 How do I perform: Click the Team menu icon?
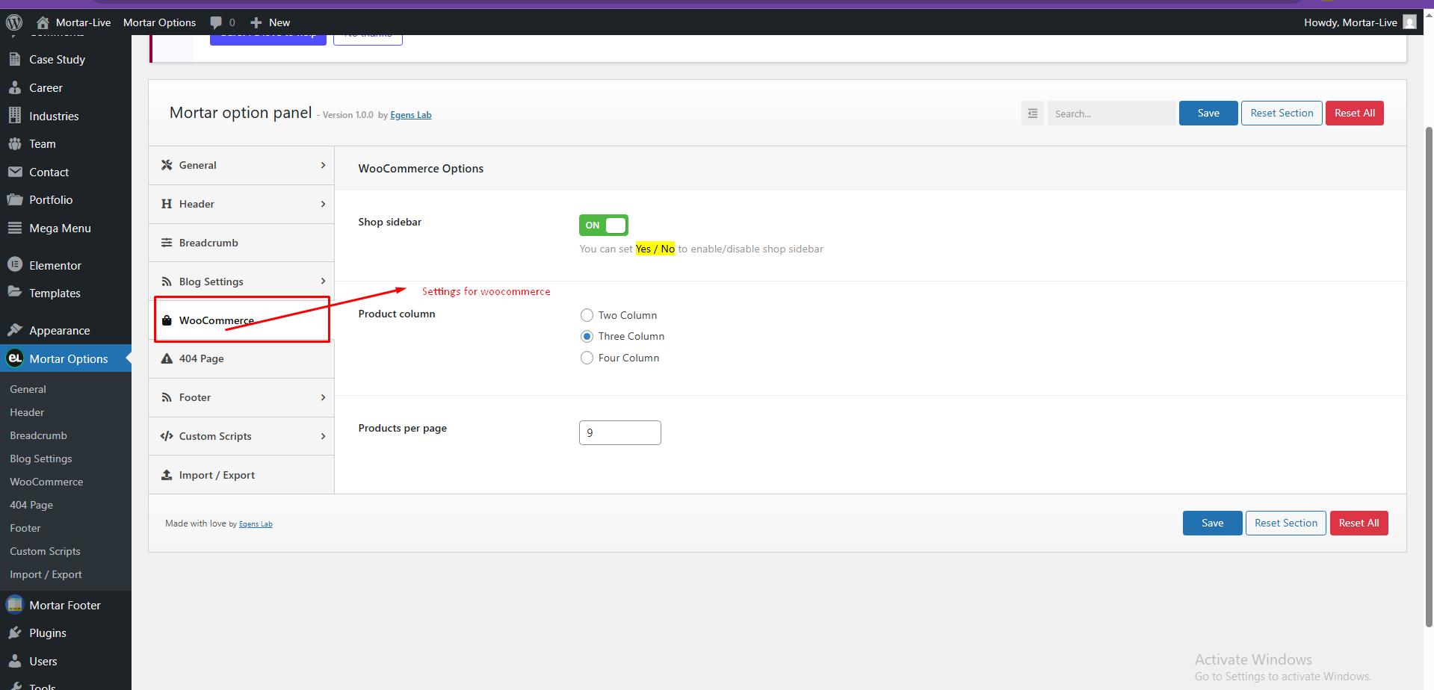[15, 144]
